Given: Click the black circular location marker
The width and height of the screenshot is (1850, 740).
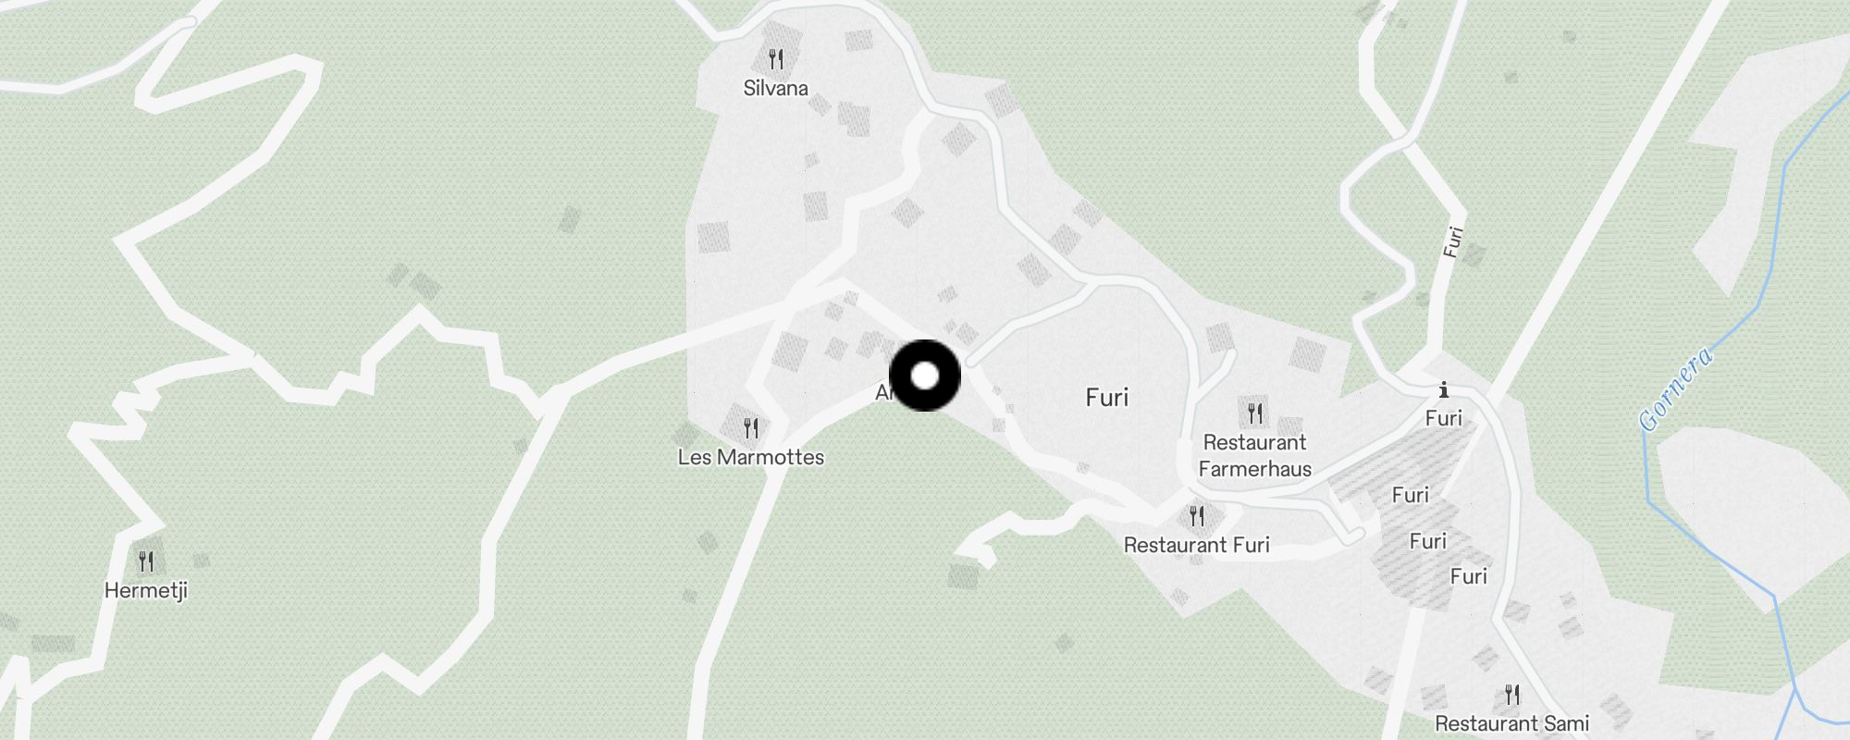Looking at the screenshot, I should tap(925, 376).
